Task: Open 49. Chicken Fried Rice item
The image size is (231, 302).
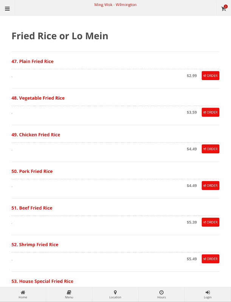Action: pyautogui.click(x=36, y=135)
